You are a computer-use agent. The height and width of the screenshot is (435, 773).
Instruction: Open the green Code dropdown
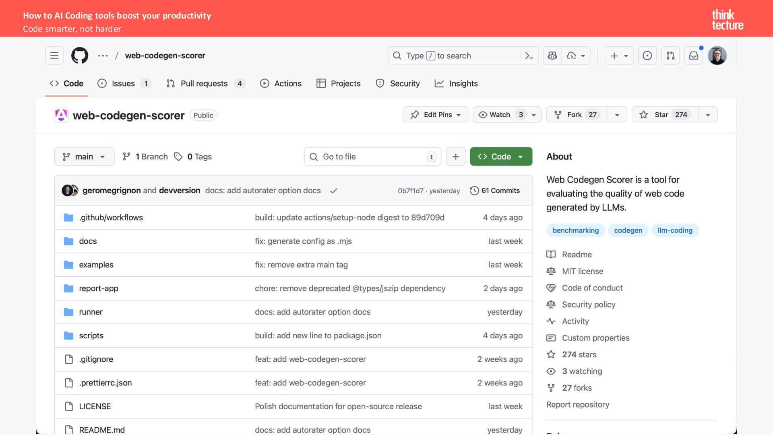(x=501, y=157)
